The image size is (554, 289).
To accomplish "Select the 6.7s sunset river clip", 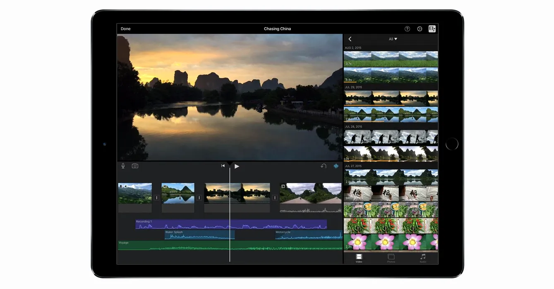I will [391, 98].
